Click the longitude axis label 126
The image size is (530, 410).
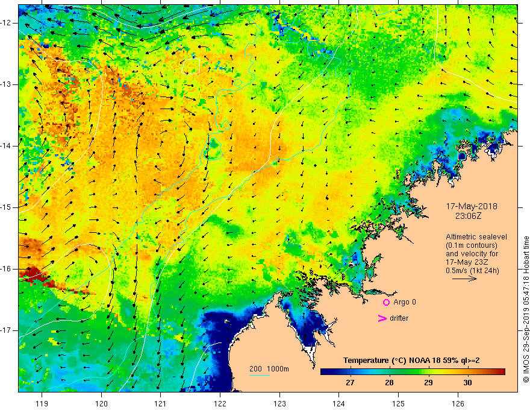(x=458, y=403)
